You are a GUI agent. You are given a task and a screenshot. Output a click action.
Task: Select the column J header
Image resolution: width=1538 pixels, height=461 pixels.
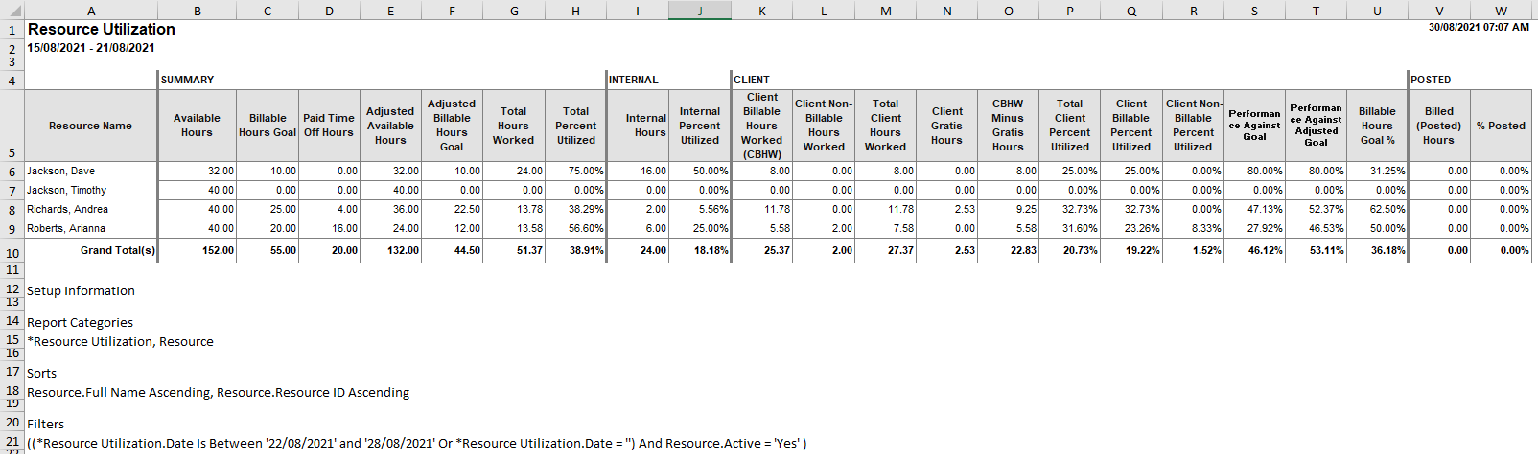(700, 11)
